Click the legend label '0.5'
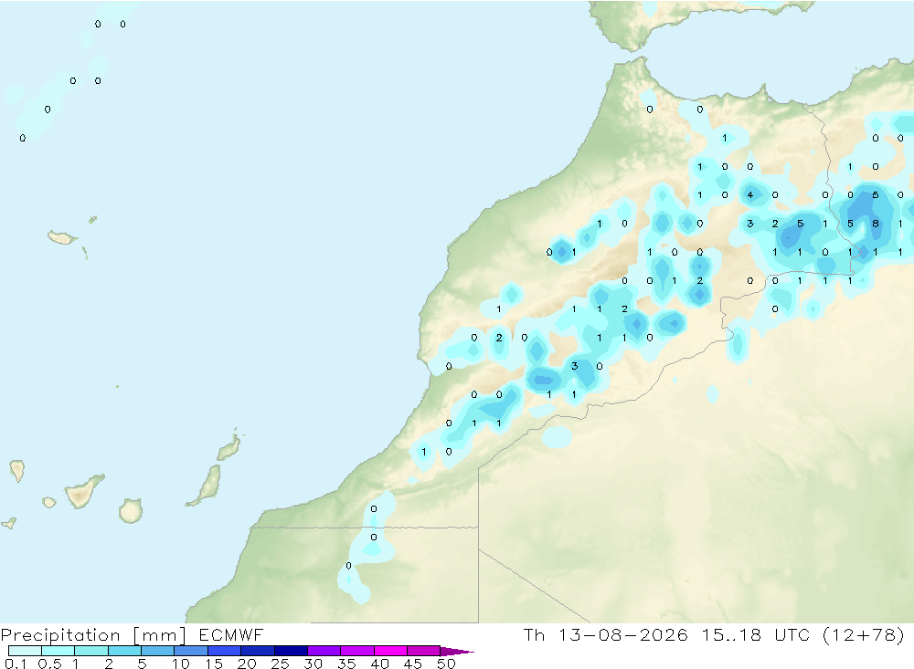The image size is (914, 669). click(x=49, y=664)
